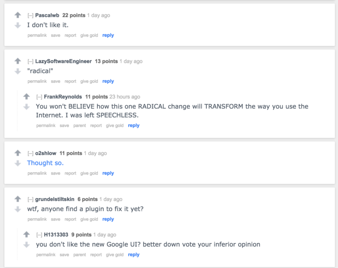Downvote FrankReynolds' comment
The width and height of the screenshot is (338, 268).
(27, 107)
